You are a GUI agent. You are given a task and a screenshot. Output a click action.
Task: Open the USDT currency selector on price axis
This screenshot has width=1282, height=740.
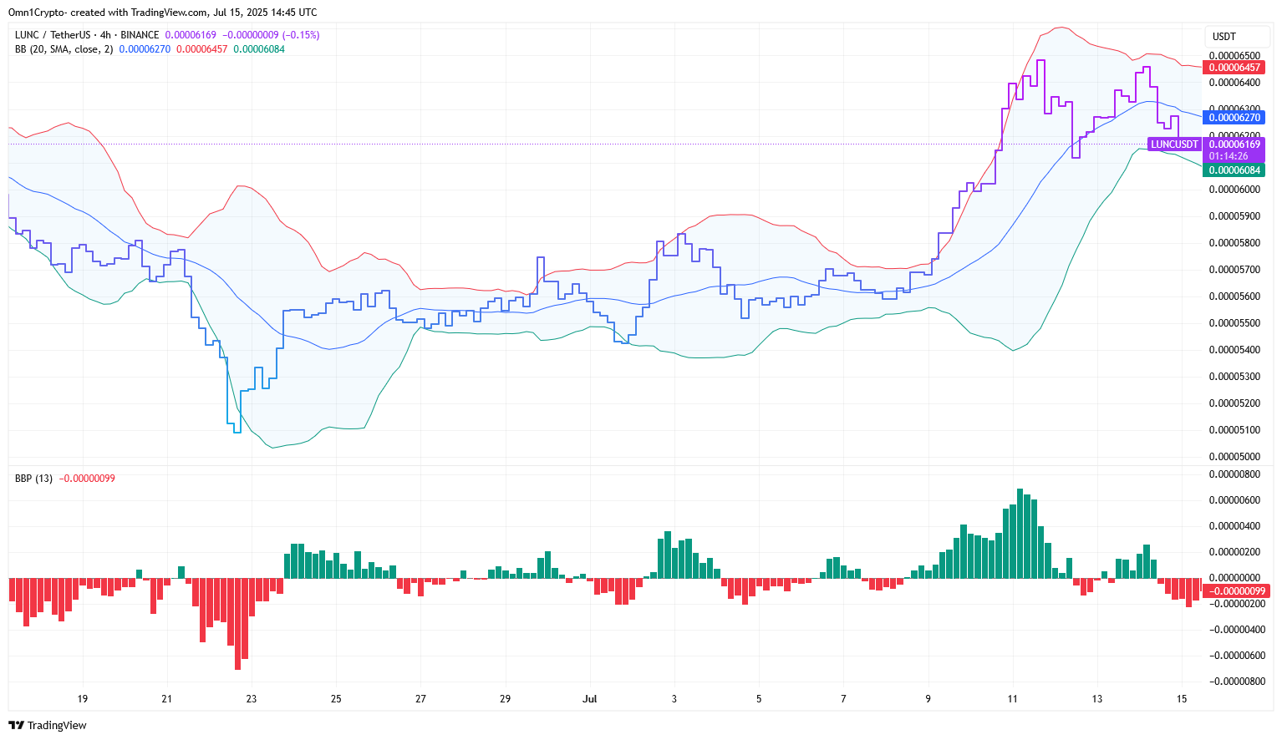tap(1223, 37)
